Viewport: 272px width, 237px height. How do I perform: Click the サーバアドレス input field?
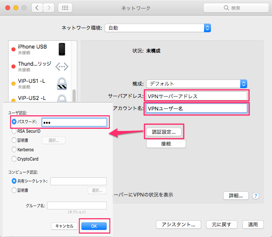[x=197, y=96]
